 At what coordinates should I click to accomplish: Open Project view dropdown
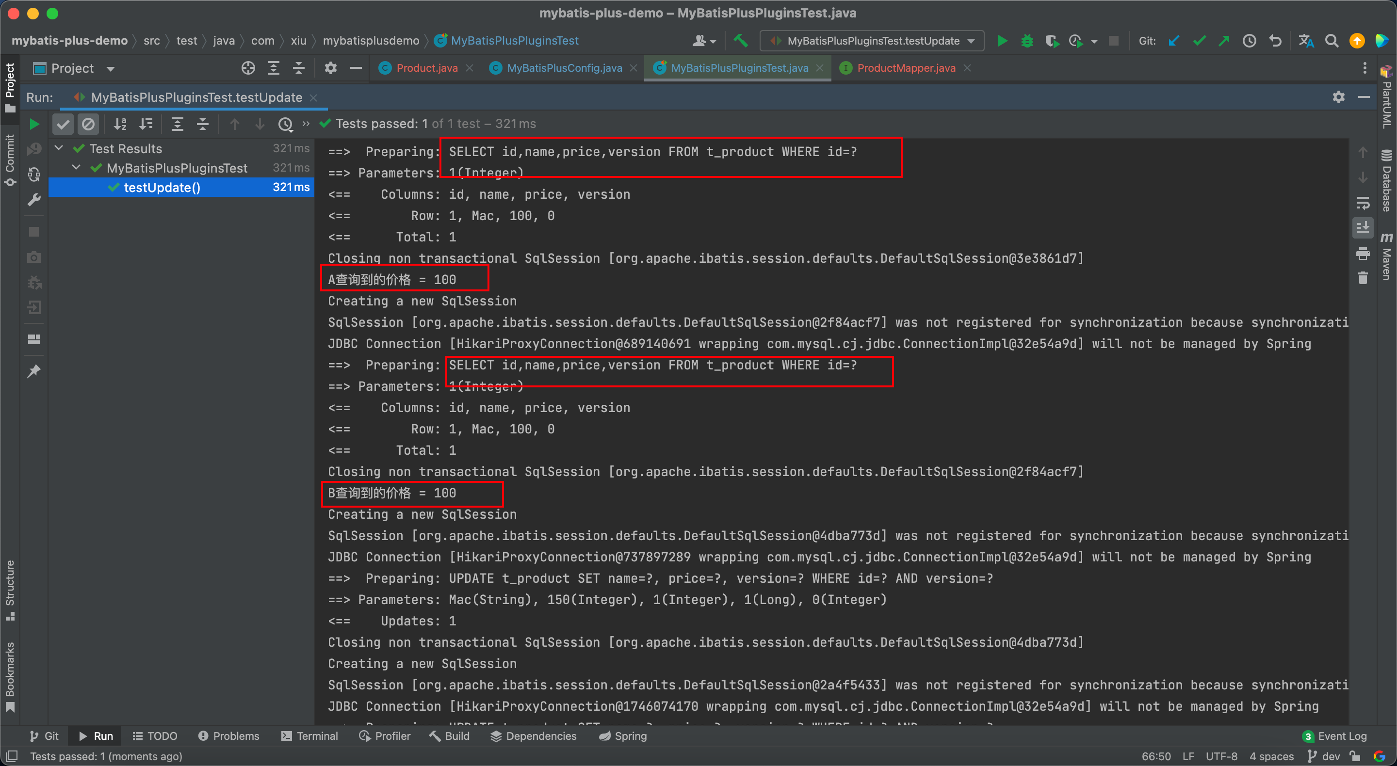point(74,68)
